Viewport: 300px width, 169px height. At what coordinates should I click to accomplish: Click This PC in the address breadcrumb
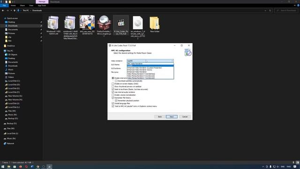tap(26, 10)
